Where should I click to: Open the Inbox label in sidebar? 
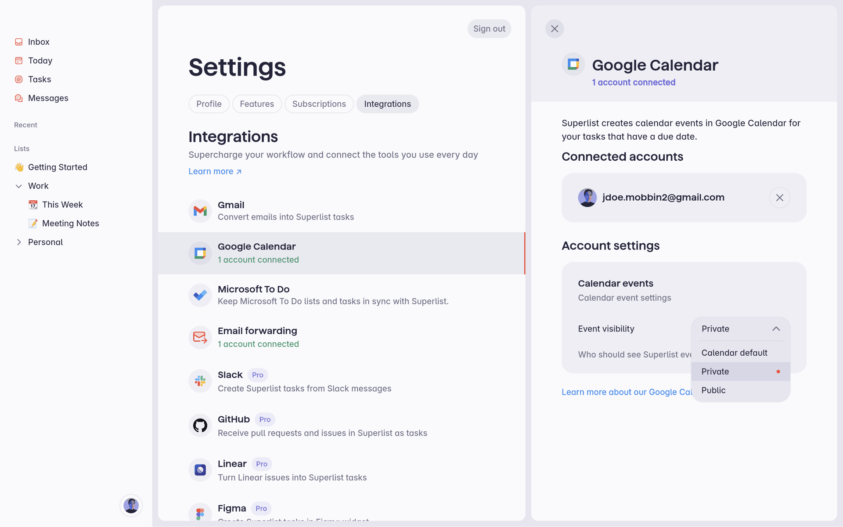coord(39,42)
